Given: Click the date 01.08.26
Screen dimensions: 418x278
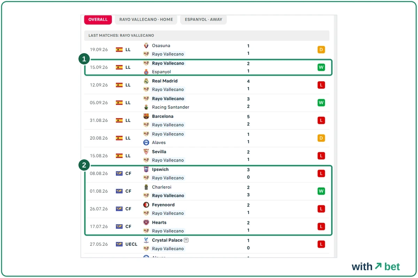Looking at the screenshot, I should click(99, 191).
